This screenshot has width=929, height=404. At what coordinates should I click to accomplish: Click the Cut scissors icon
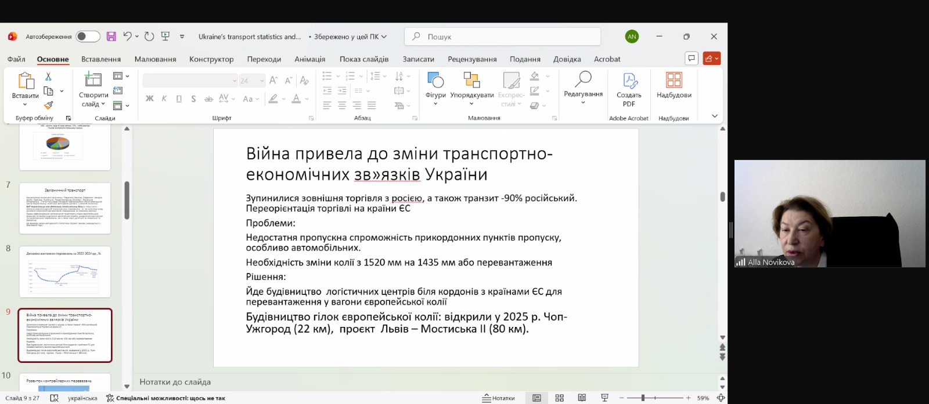tap(48, 77)
